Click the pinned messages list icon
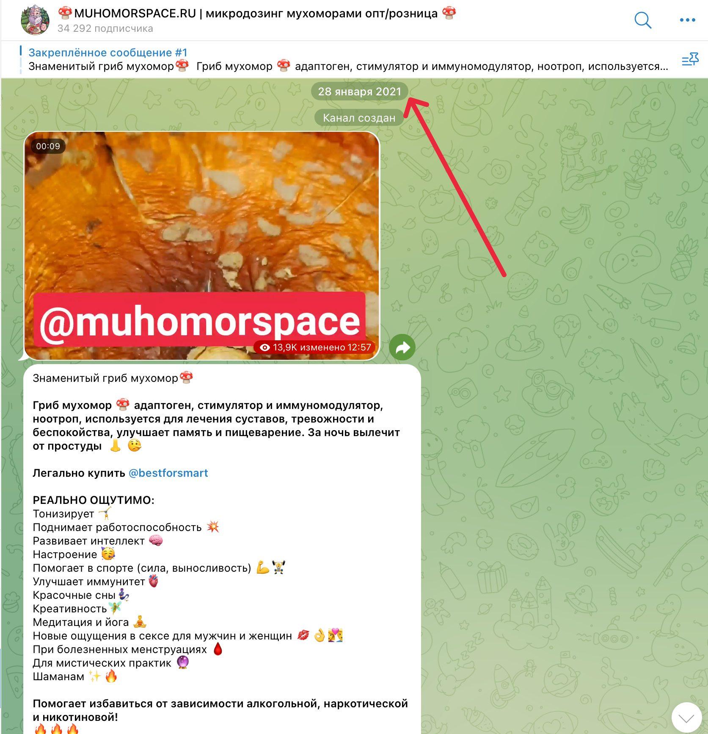708x734 pixels. (690, 60)
